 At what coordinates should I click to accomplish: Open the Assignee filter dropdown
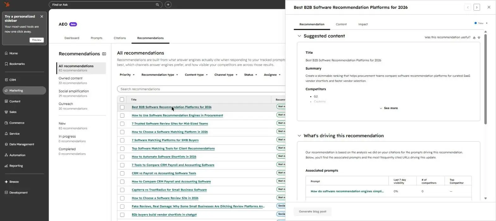272,75
